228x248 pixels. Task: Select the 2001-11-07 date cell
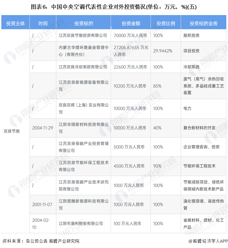pos(43,204)
